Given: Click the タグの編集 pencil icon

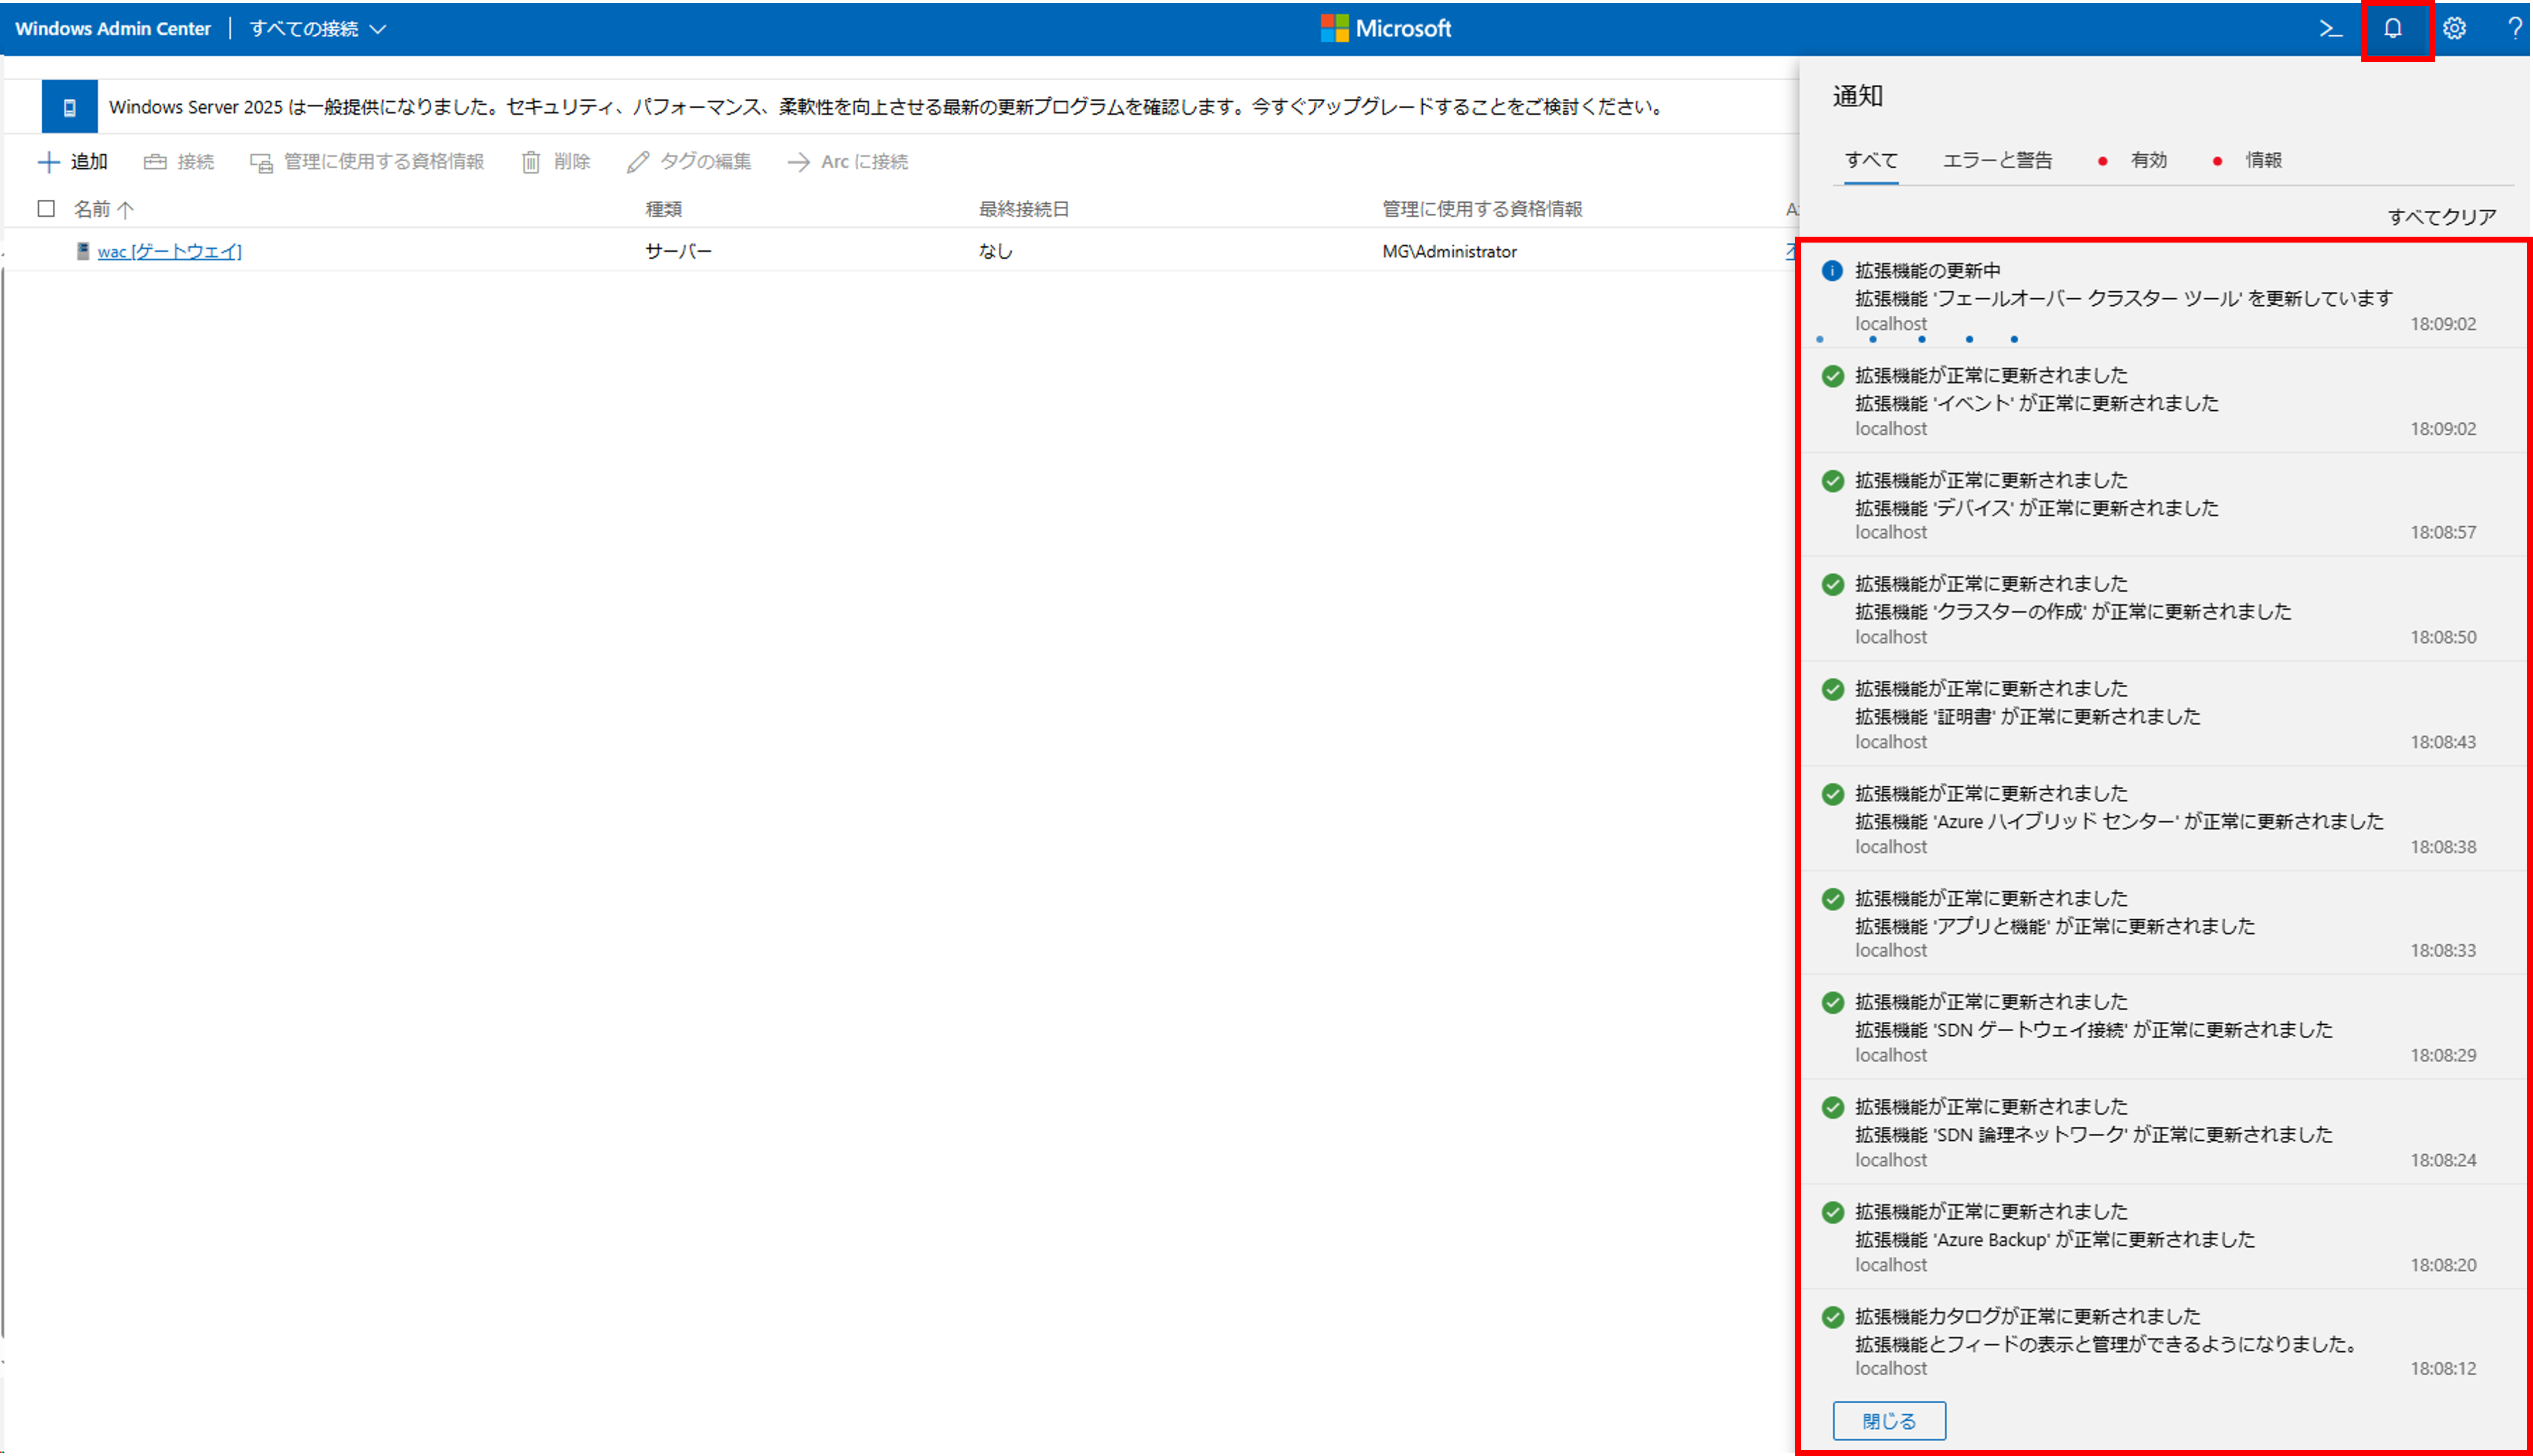Looking at the screenshot, I should [x=638, y=162].
